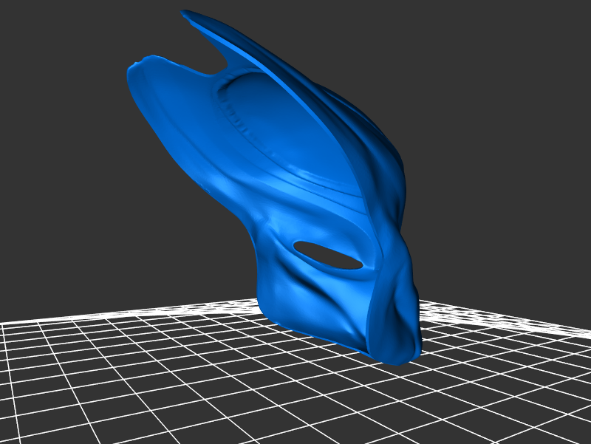Click the grid floor's bottom center
Screen dimensions: 591x444
click(x=295, y=414)
